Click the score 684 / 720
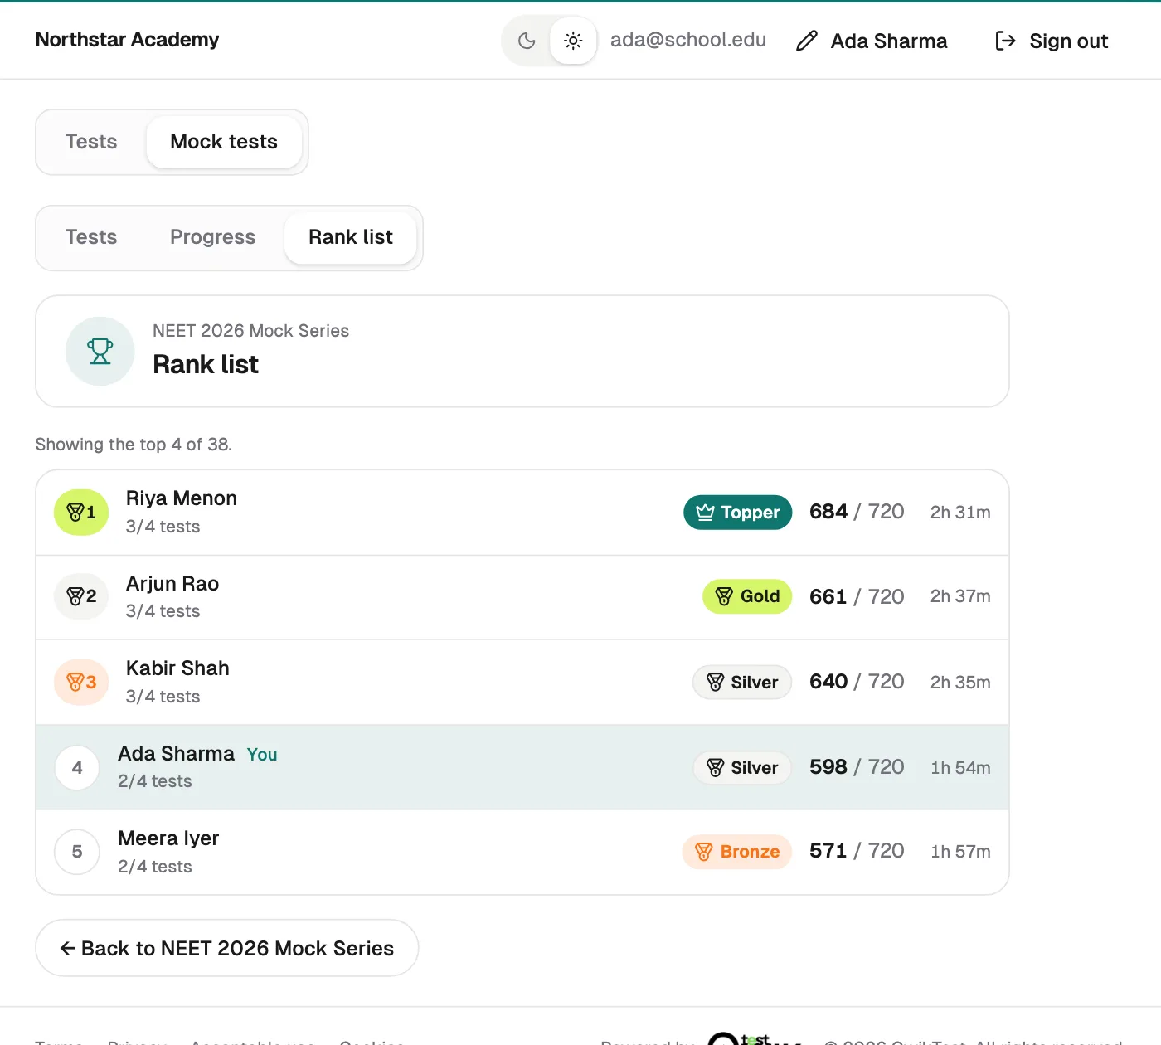 coord(857,512)
